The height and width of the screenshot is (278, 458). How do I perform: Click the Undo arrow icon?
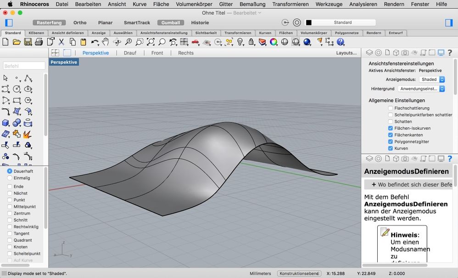(x=95, y=42)
